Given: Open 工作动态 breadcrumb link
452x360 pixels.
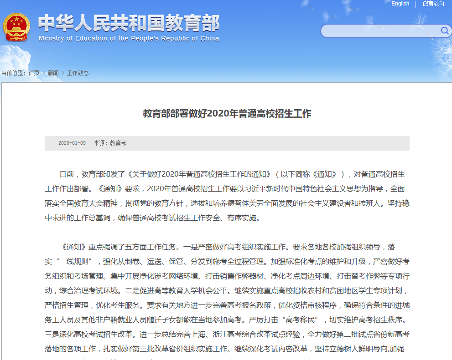Looking at the screenshot, I should point(78,73).
